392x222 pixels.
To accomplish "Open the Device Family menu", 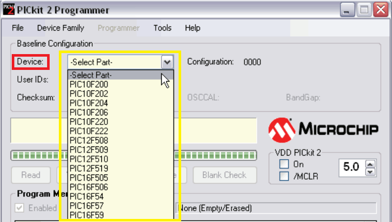I will click(60, 28).
